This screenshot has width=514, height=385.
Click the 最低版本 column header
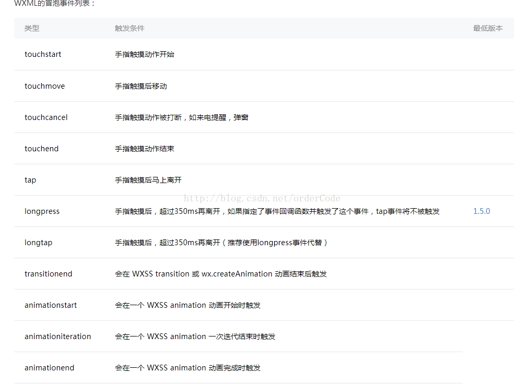click(x=488, y=28)
